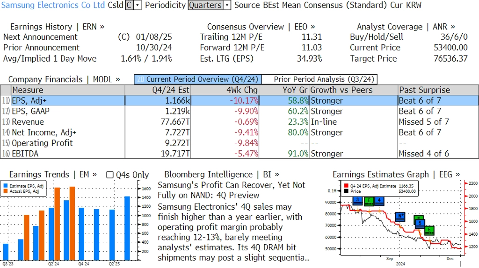Viewport: 479px width, 268px height.
Task: Click the EBITDA estimate 19.717T
Action: (175, 154)
